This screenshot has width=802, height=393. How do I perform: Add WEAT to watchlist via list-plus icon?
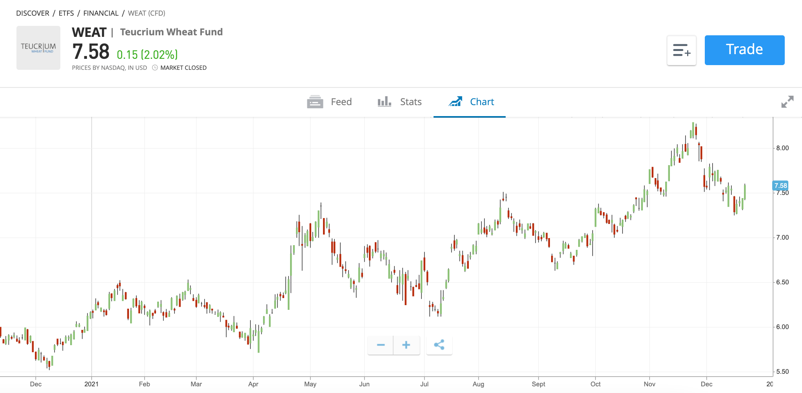pos(682,50)
